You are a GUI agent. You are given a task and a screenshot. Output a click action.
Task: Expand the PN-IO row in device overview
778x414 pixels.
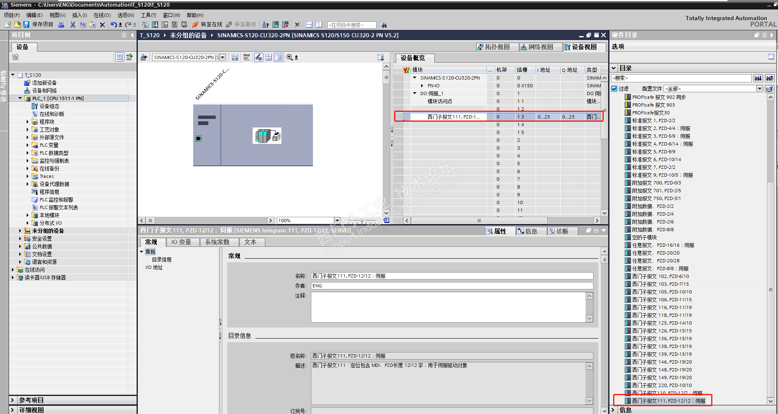point(422,86)
